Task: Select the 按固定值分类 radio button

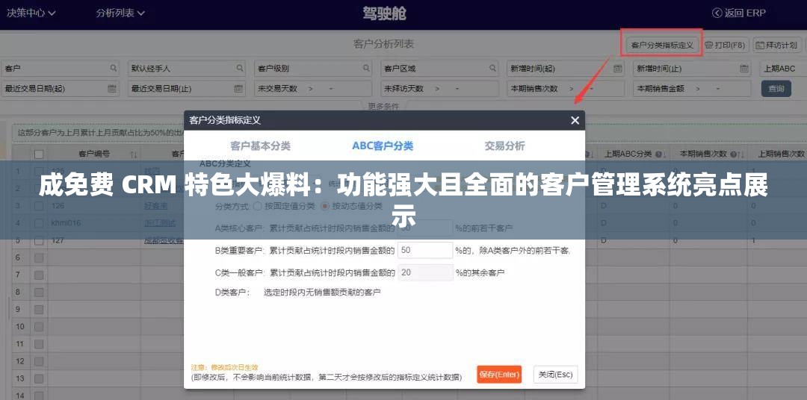Action: tap(257, 206)
